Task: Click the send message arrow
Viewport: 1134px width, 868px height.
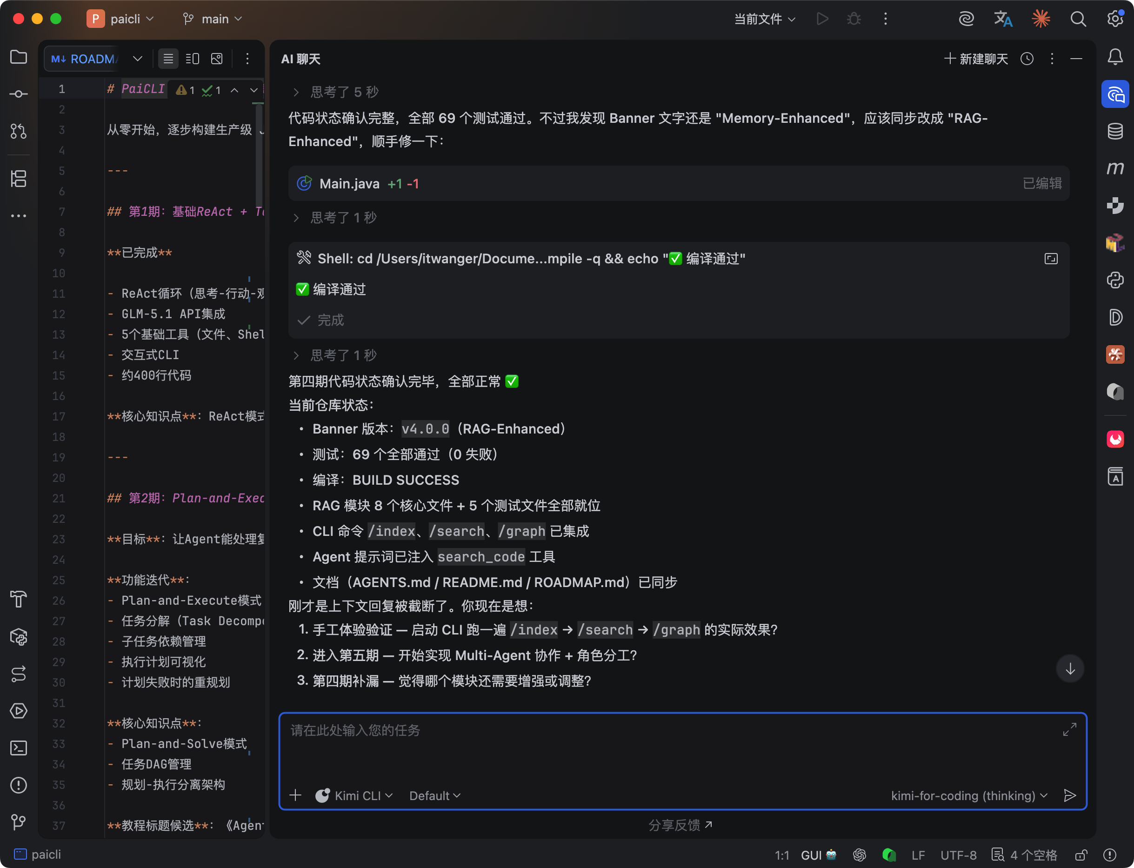Action: (x=1069, y=795)
